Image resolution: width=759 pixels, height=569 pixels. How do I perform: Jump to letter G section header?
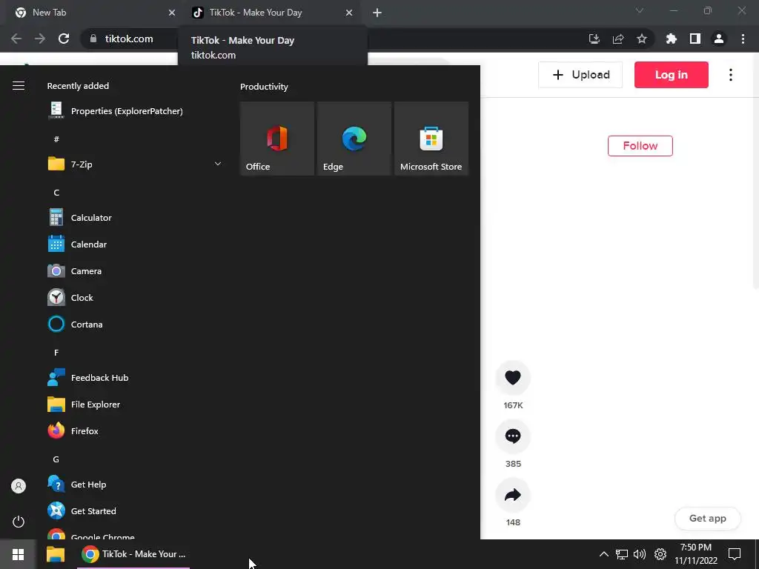56,459
